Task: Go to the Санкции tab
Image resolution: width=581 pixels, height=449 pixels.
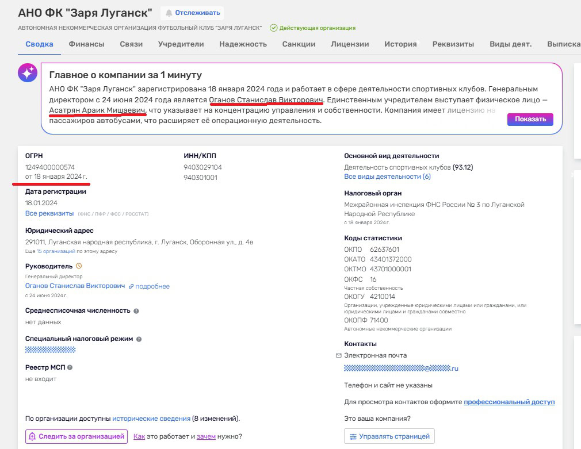Action: point(299,44)
